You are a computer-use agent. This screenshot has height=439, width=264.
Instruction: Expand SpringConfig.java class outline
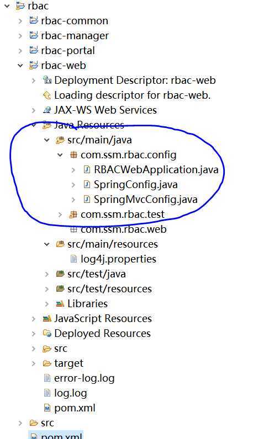tap(73, 185)
